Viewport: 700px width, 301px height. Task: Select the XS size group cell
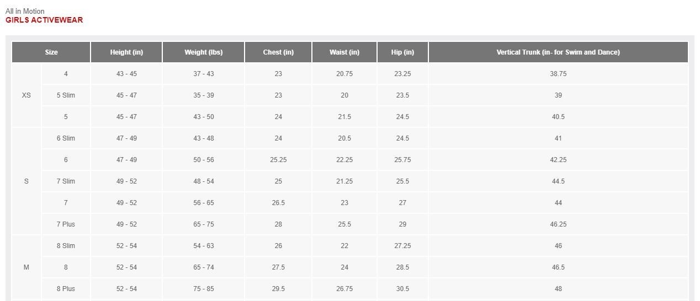[26, 95]
